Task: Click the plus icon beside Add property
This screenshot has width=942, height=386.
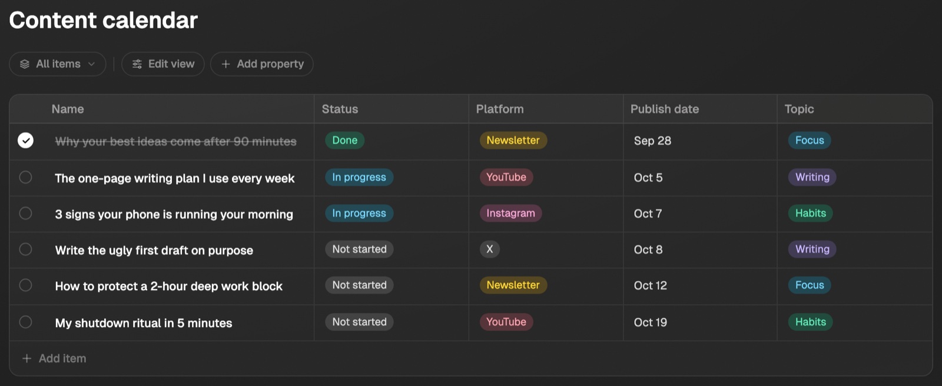Action: point(225,64)
